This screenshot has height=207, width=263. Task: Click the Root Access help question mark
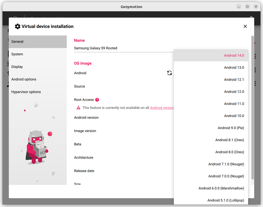[x=97, y=100]
